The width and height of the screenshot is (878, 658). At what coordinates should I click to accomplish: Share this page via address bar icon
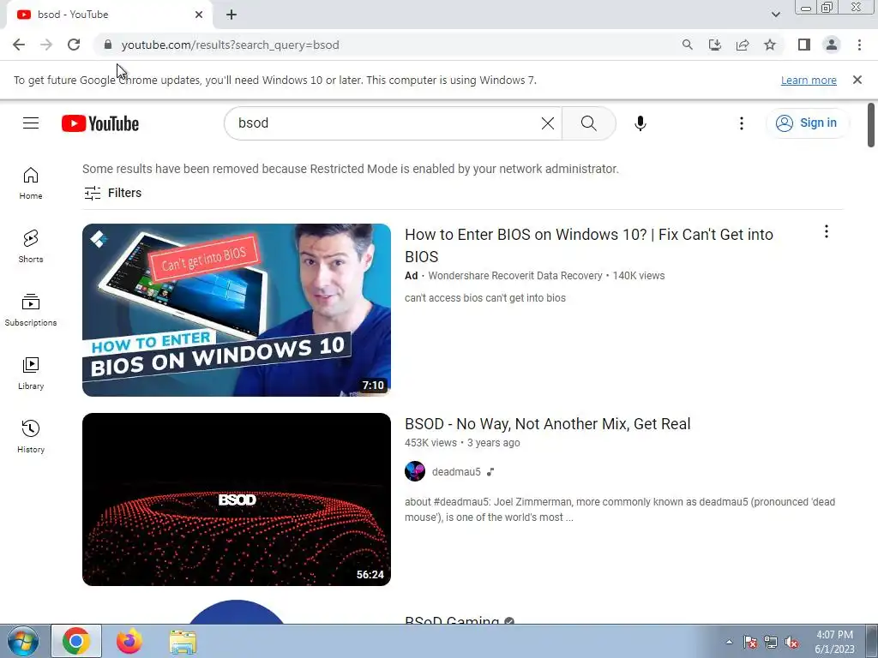point(743,45)
